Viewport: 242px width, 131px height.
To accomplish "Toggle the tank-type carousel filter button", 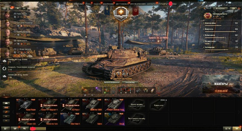I will [x=6, y=103].
